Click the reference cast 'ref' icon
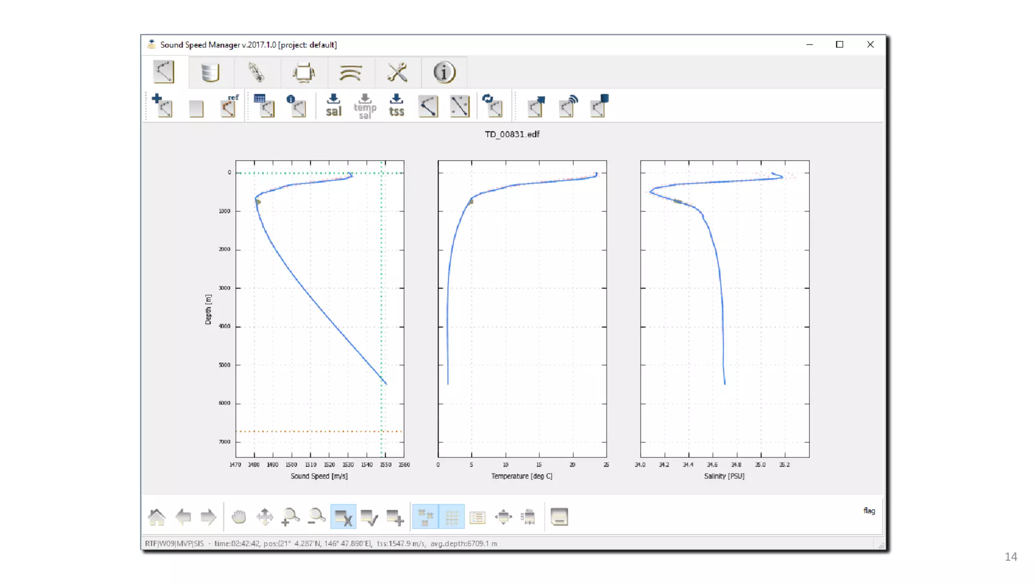This screenshot has height=584, width=1035. tap(229, 106)
